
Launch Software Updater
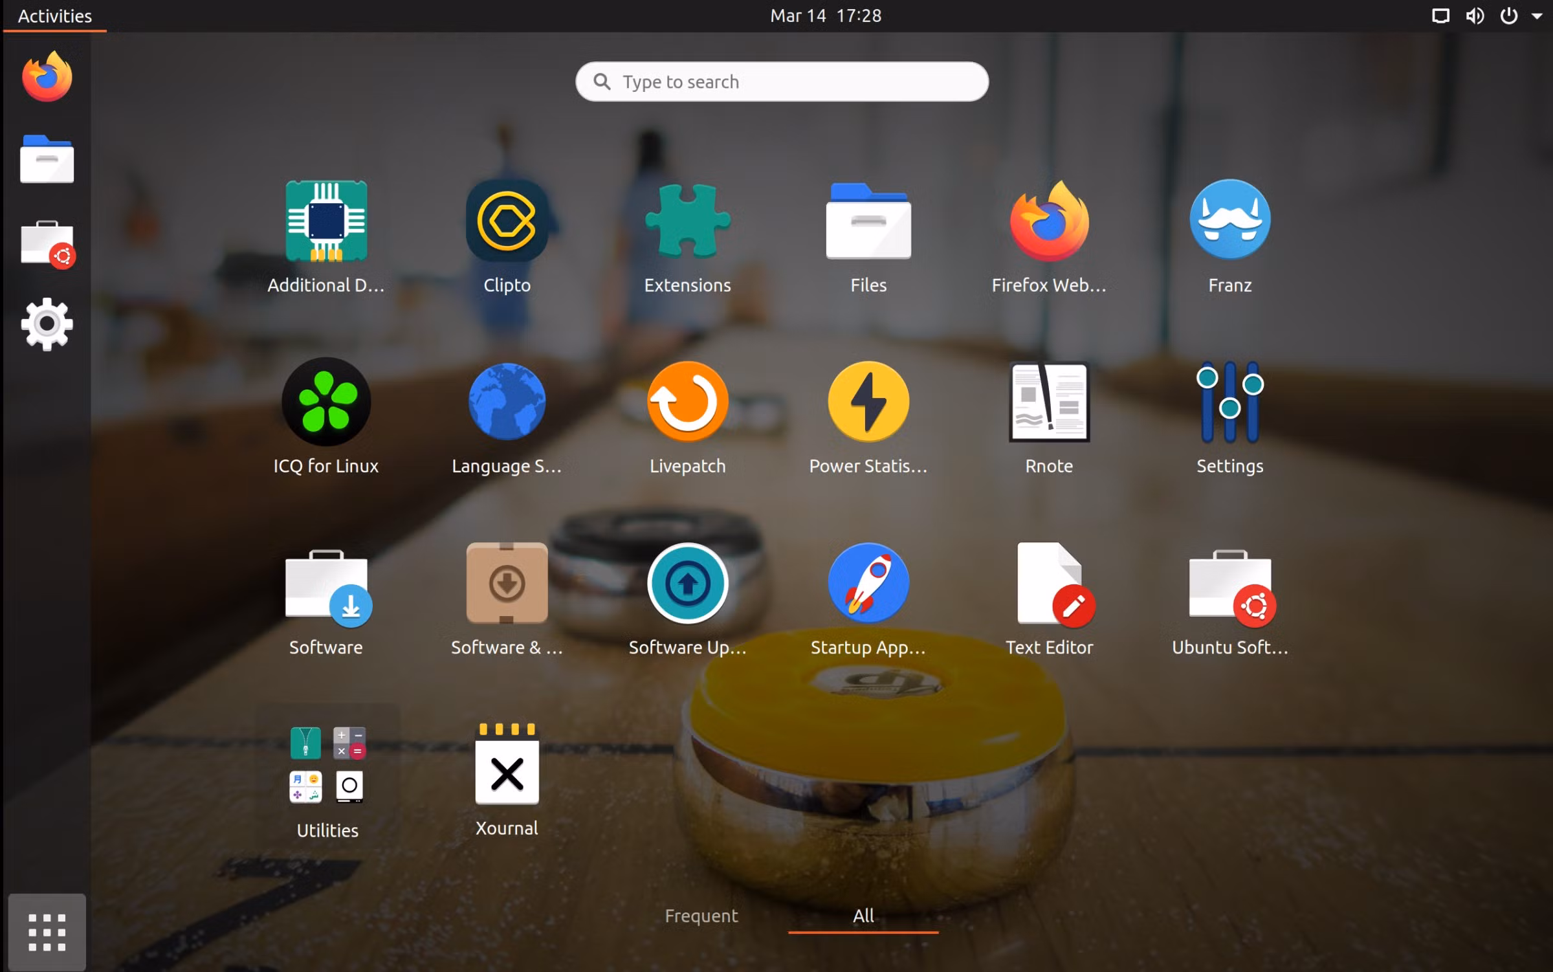pos(687,583)
